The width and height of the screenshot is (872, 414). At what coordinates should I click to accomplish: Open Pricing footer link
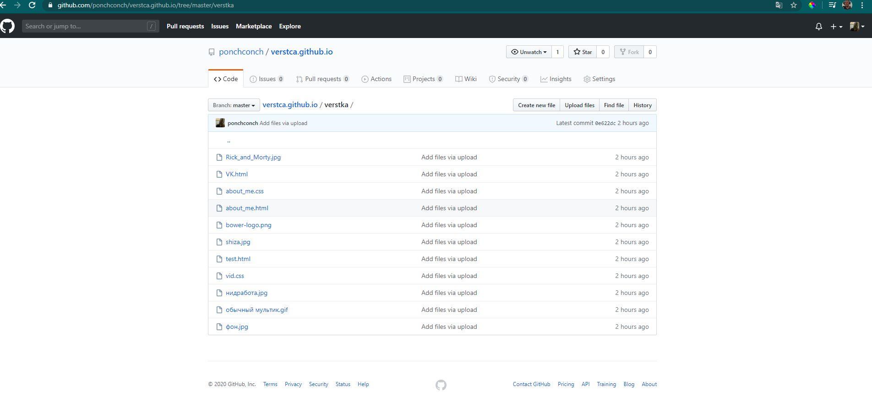566,384
